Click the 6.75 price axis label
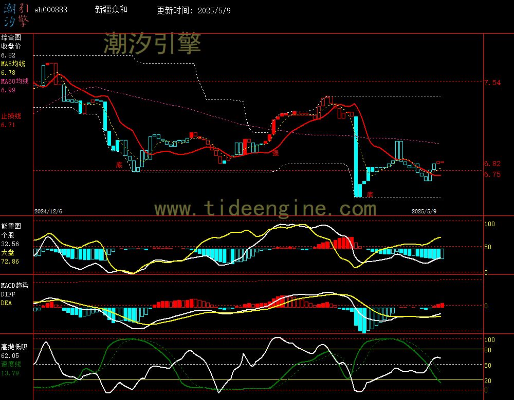This screenshot has height=400, width=514. pos(493,175)
